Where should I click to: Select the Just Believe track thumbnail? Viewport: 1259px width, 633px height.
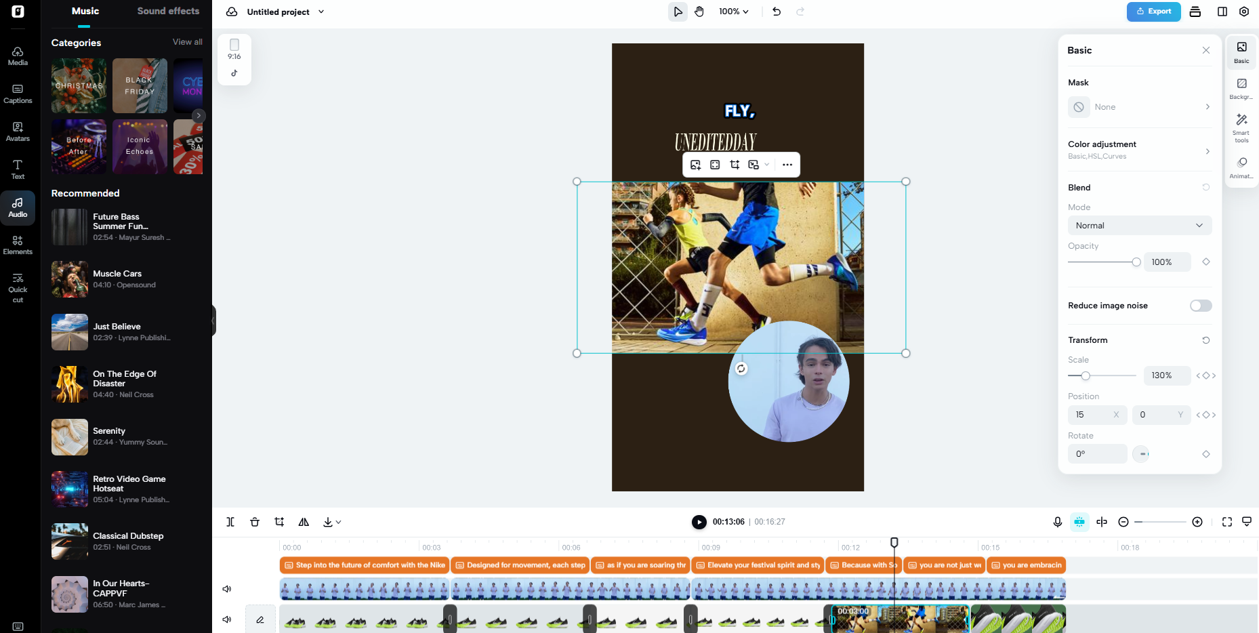pyautogui.click(x=70, y=332)
